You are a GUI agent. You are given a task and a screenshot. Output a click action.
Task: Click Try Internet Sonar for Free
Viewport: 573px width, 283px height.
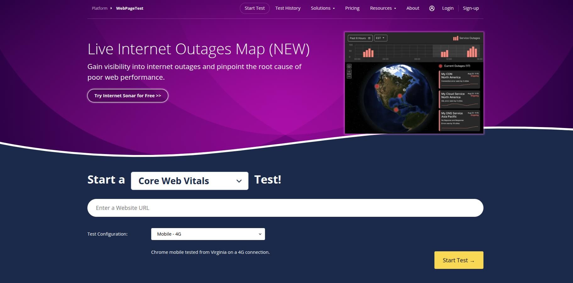[x=128, y=95]
